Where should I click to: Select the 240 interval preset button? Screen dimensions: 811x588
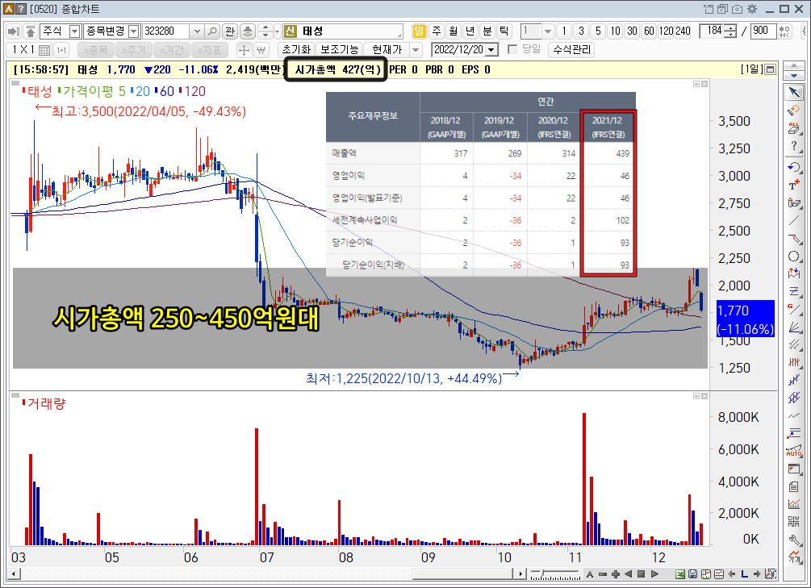coord(683,31)
